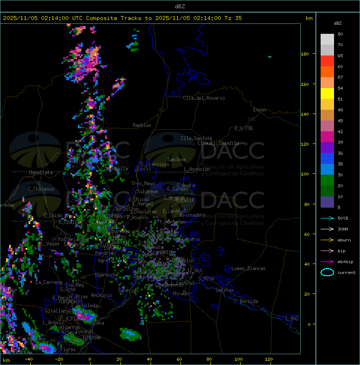Click the 'L_Asuncion' map label
The image size is (360, 365).
tap(197, 169)
